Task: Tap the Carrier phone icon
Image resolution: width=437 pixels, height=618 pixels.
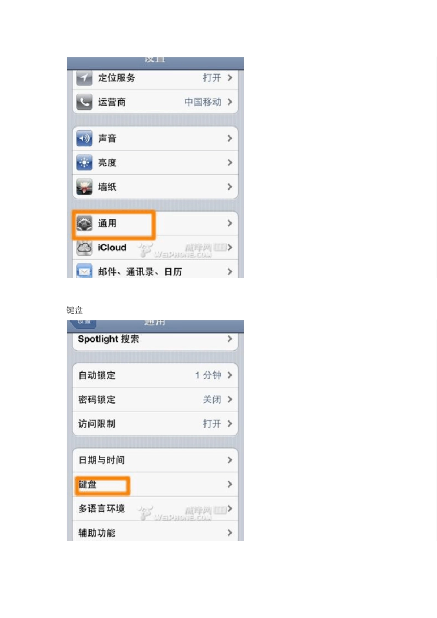Action: [x=84, y=102]
